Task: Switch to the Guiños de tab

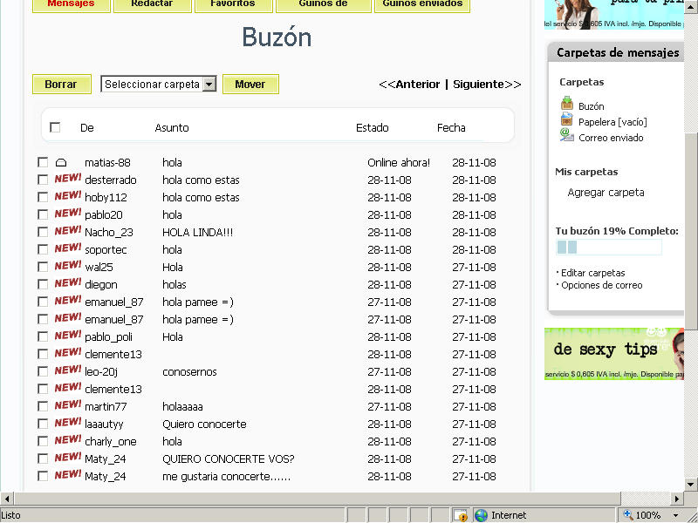Action: click(x=323, y=4)
